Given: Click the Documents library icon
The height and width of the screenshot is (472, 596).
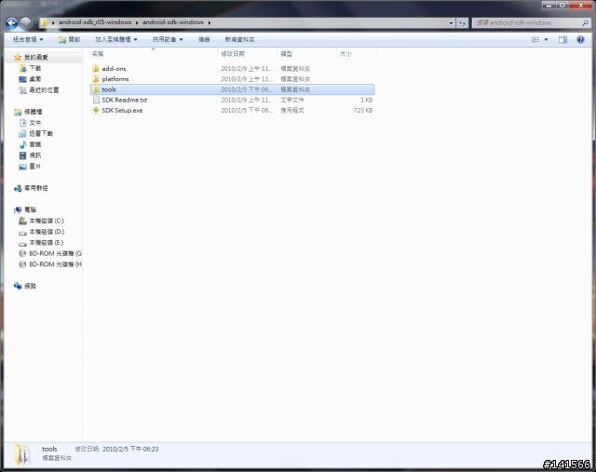Looking at the screenshot, I should tap(22, 123).
